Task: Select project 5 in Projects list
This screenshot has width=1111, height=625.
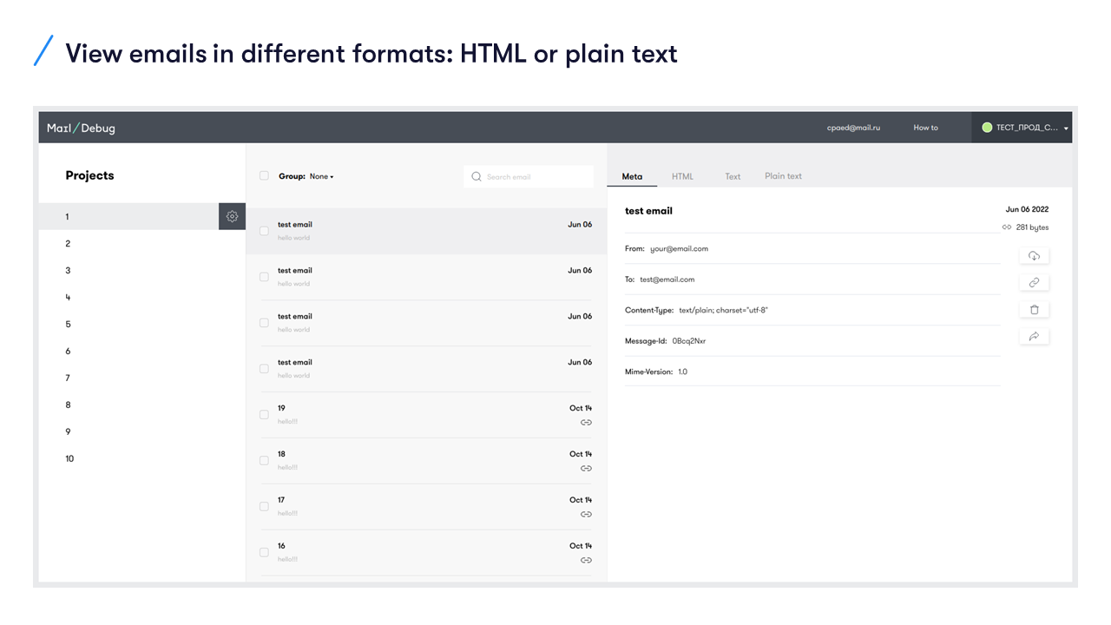Action: coord(142,324)
